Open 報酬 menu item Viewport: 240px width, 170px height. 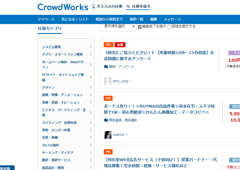(x=154, y=19)
